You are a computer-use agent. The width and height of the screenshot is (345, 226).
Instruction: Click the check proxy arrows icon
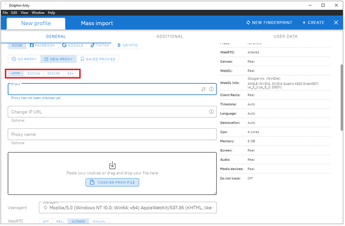point(203,89)
